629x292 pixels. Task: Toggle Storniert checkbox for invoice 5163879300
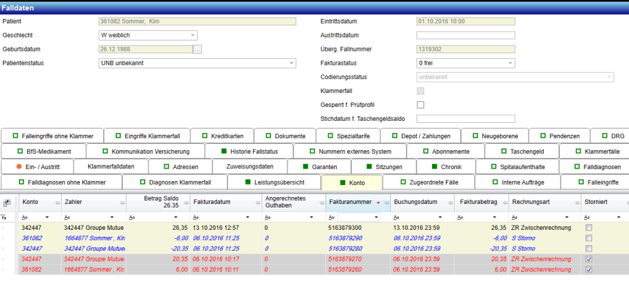pyautogui.click(x=590, y=228)
